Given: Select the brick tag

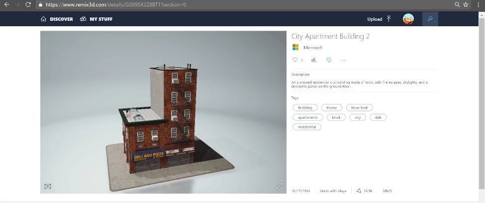Looking at the screenshot, I should point(336,117).
